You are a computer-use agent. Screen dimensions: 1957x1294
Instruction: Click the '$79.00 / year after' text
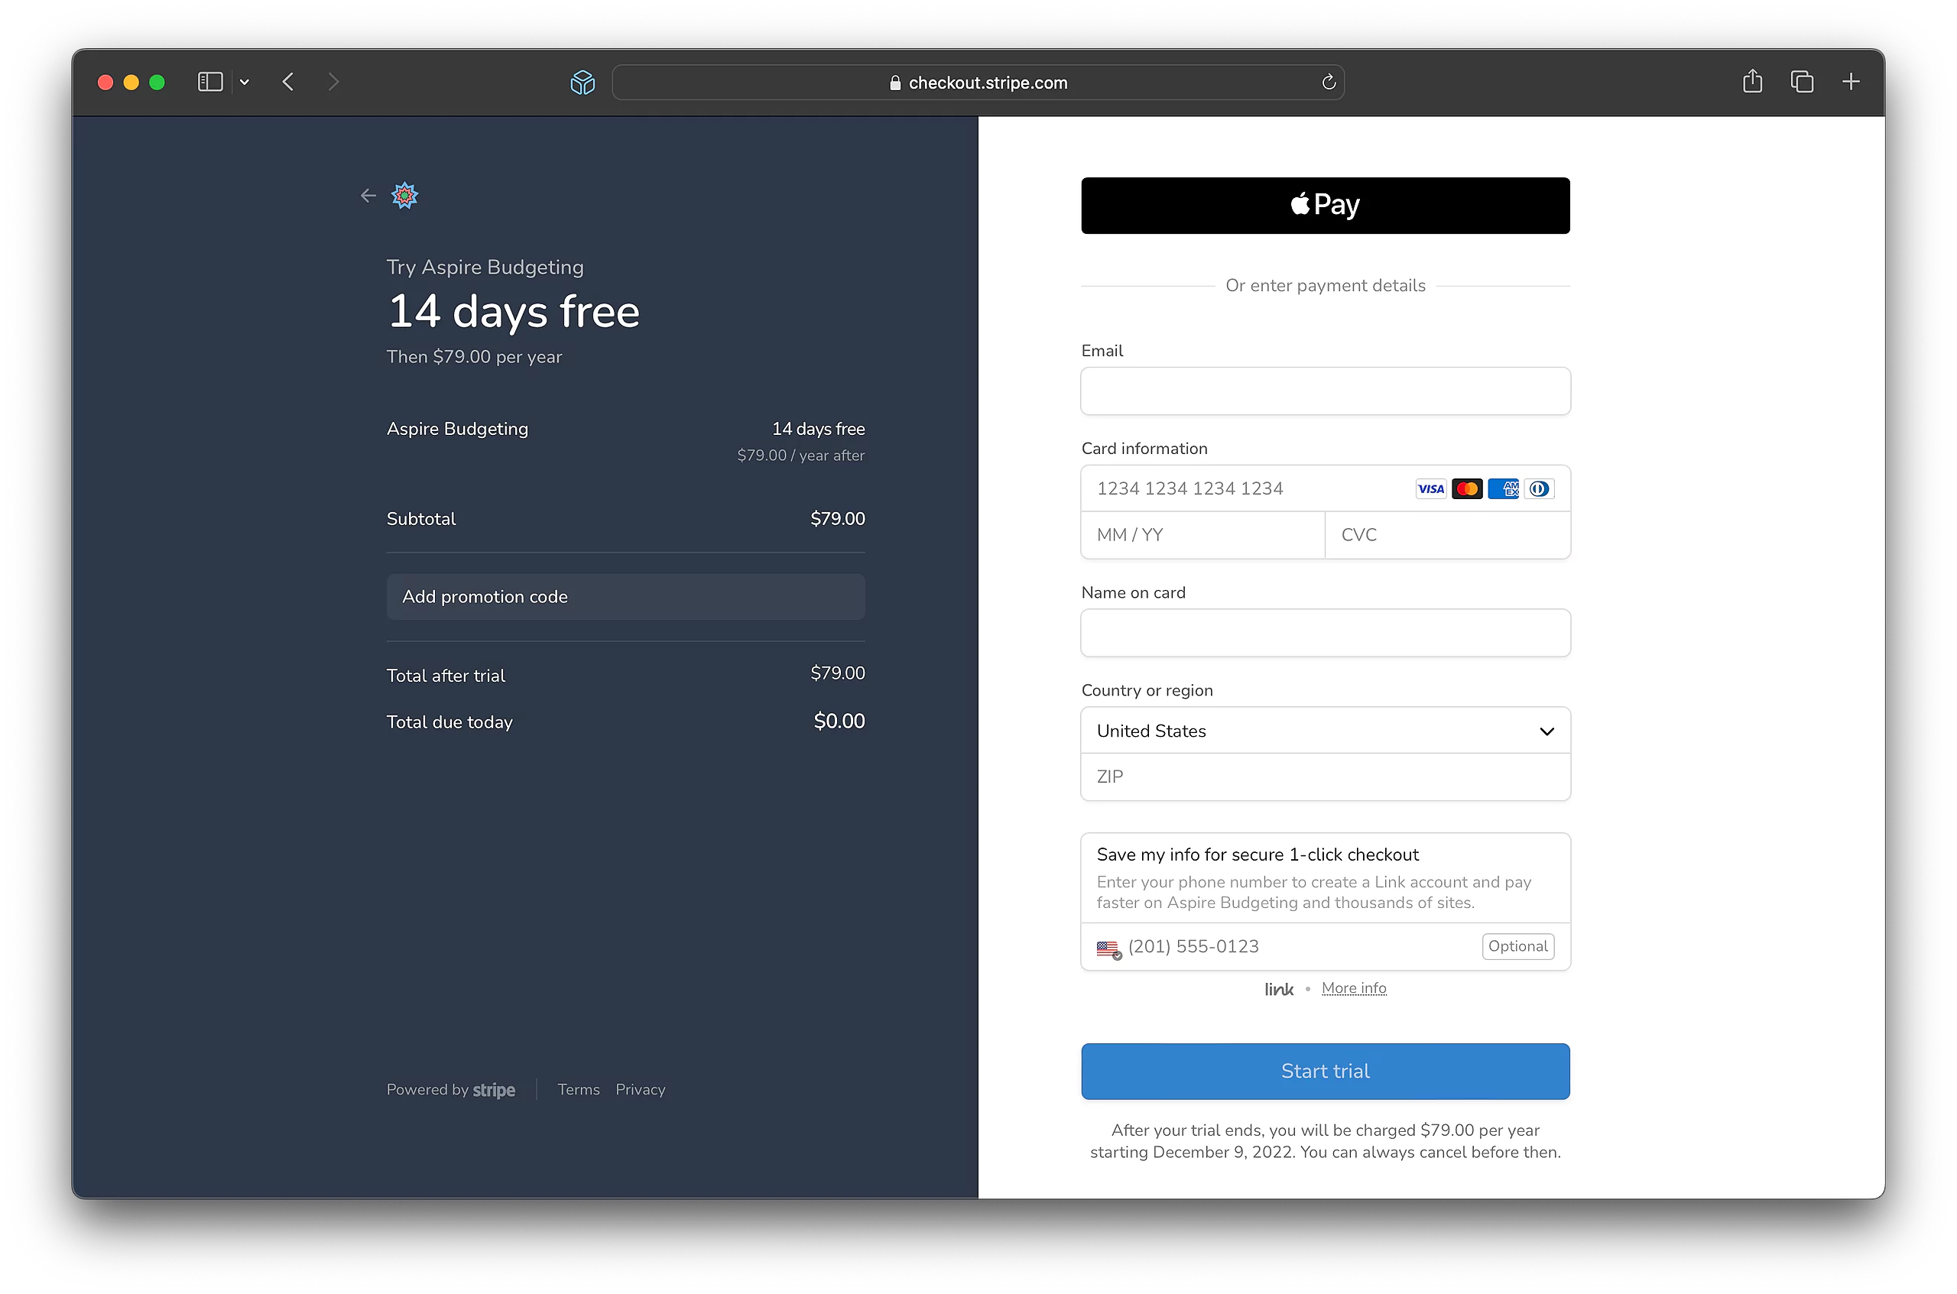[x=800, y=456]
